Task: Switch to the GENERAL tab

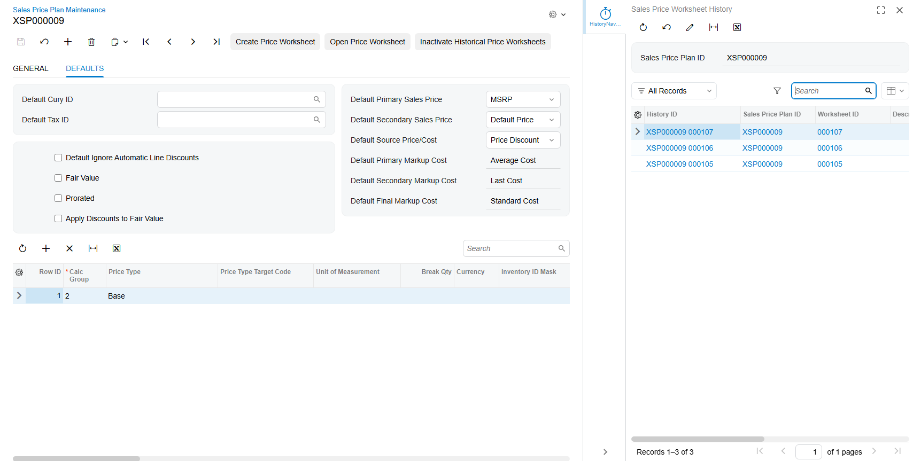Action: pyautogui.click(x=30, y=68)
